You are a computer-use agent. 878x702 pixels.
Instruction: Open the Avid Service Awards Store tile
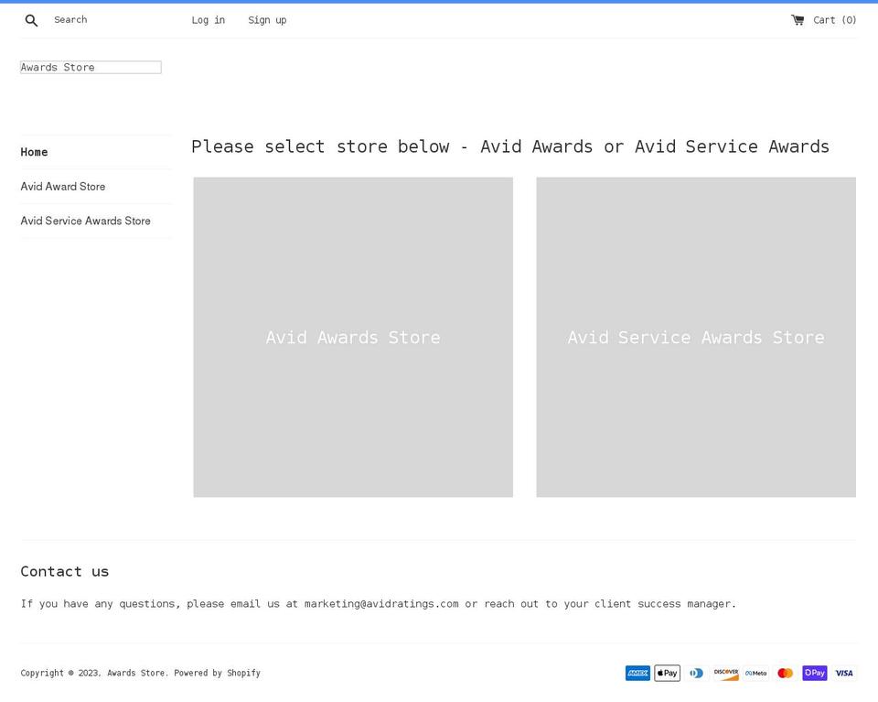pos(696,338)
